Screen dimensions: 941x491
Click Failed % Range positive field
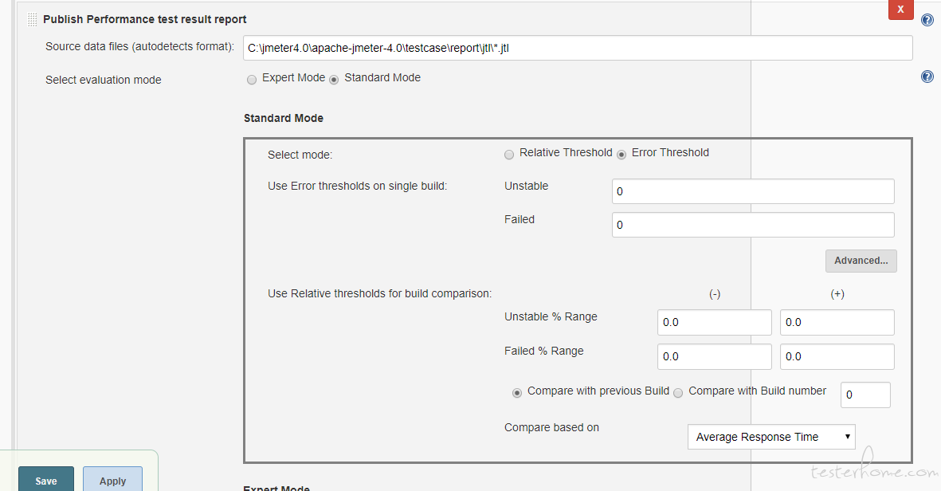(837, 356)
